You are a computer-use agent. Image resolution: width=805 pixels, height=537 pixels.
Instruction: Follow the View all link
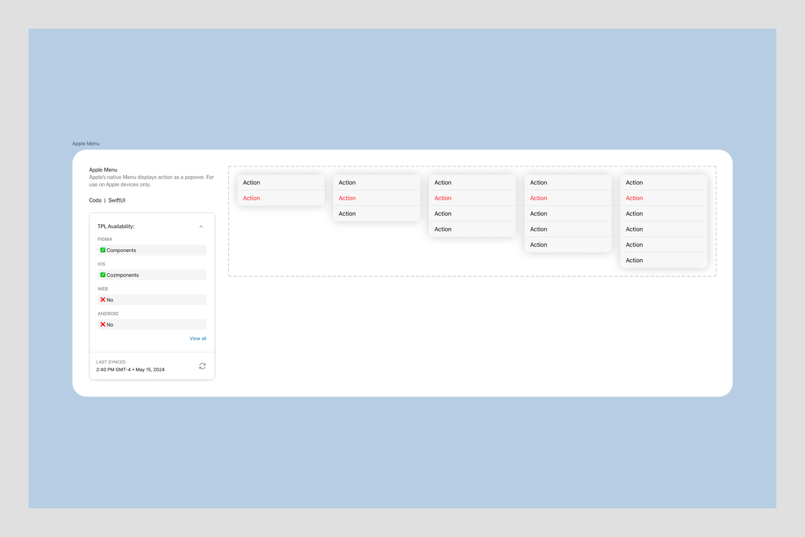(198, 338)
